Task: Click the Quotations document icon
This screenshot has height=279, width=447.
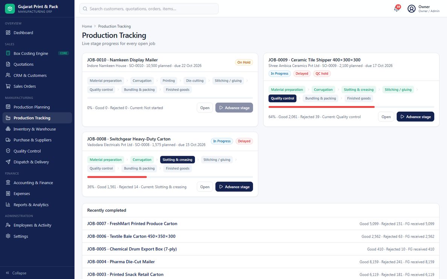Action: (8, 64)
